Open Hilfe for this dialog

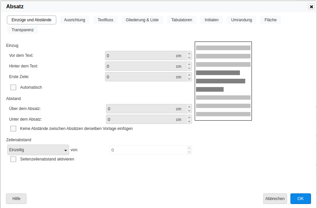point(16,199)
